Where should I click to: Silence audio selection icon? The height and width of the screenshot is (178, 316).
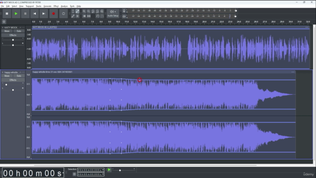tap(88, 16)
